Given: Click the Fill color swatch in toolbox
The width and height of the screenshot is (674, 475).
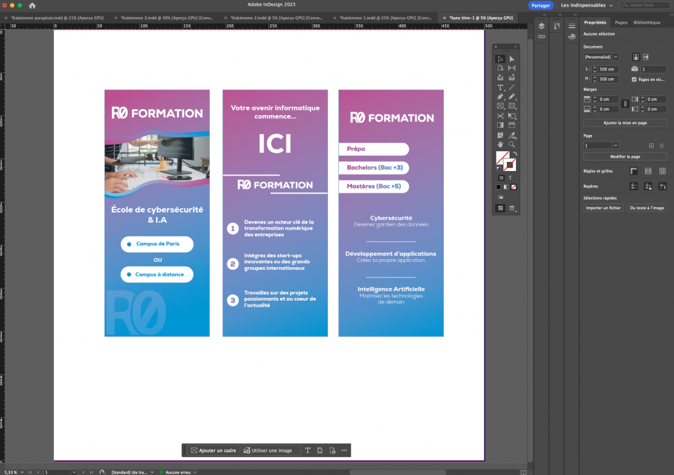Looking at the screenshot, I should point(502,158).
